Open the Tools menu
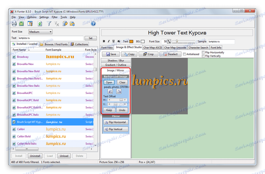Image resolution: width=265 pixels, height=174 pixels. pos(64,17)
